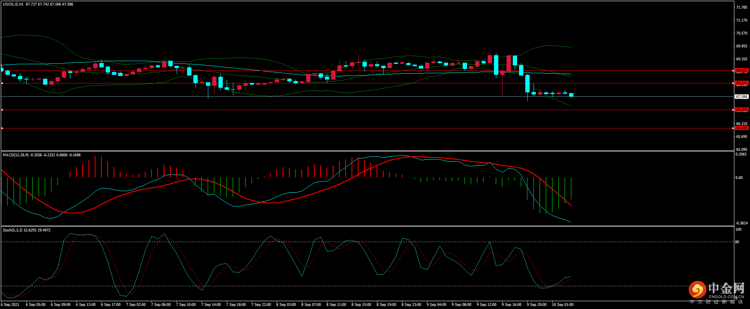
Task: Select the MACD(12,26,9) indicator label
Action: point(15,155)
